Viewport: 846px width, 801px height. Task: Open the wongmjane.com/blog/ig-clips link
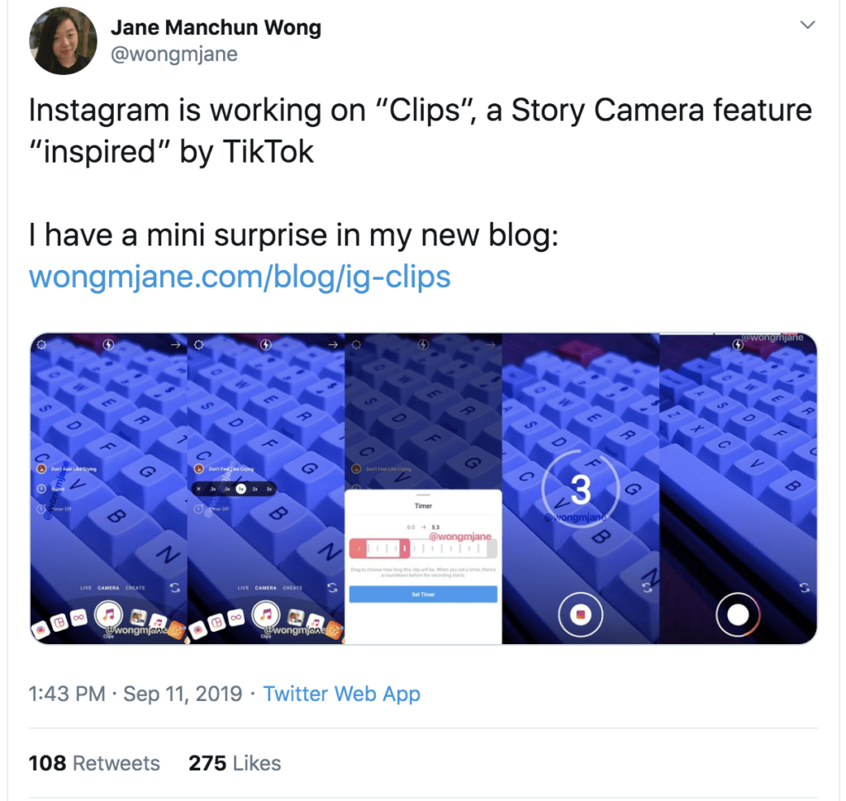(240, 277)
